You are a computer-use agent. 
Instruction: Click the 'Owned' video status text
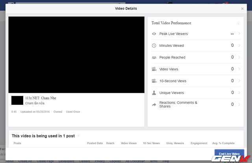click(58, 112)
